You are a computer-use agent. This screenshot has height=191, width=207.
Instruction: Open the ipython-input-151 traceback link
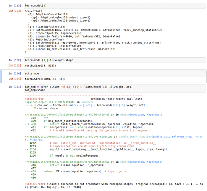(x=50, y=102)
